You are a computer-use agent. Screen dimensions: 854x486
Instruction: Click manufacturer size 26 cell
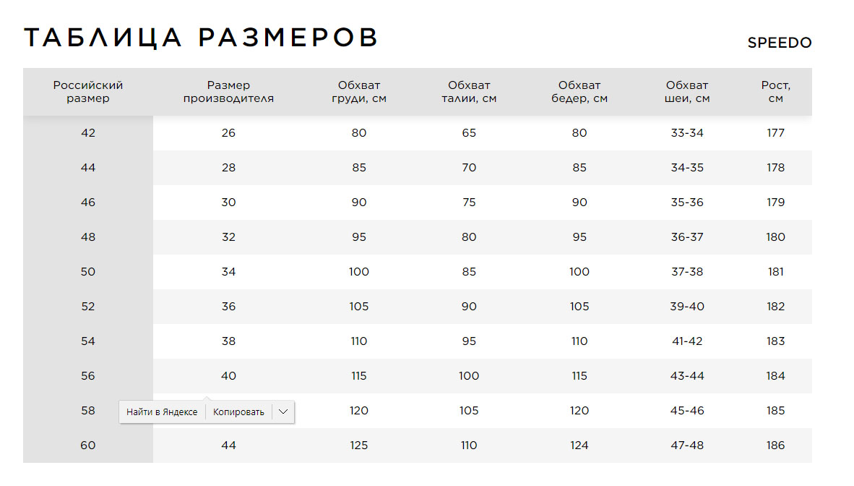click(x=228, y=133)
